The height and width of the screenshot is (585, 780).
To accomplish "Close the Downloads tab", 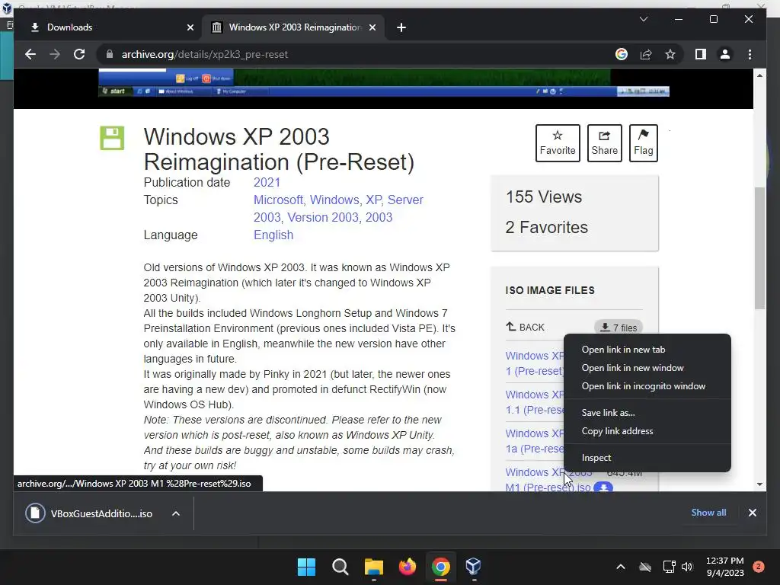I will 190,27.
